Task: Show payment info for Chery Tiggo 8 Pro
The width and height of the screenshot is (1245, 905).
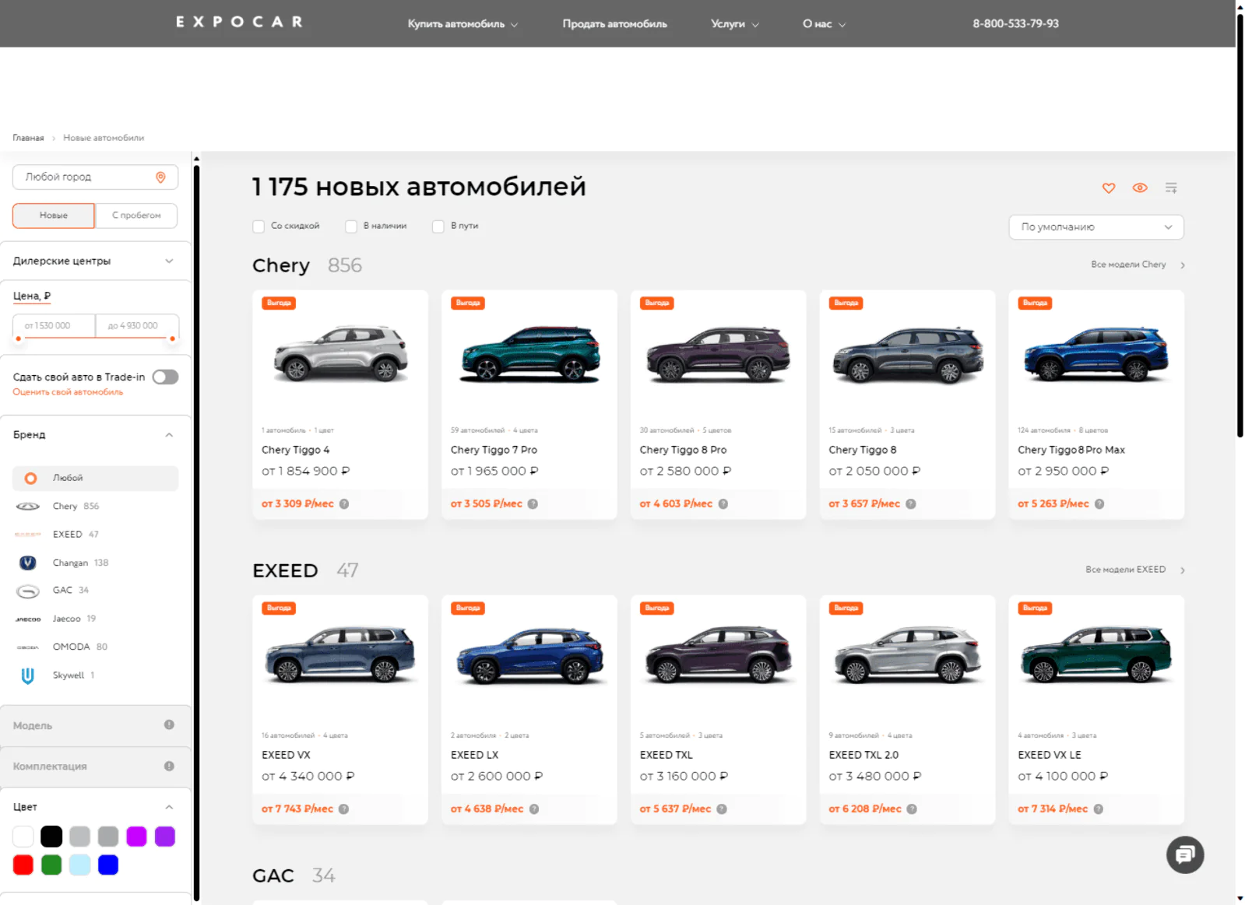Action: pyautogui.click(x=723, y=504)
